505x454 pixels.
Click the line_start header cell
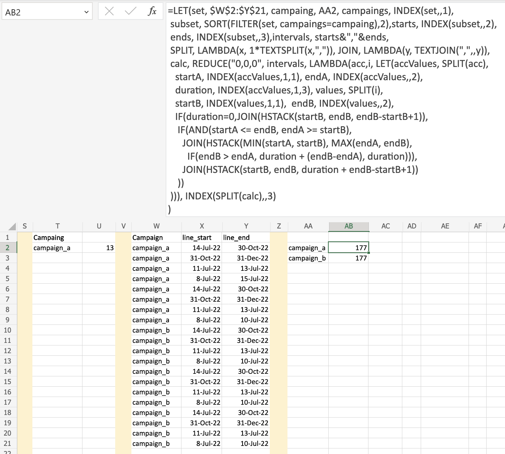click(202, 237)
